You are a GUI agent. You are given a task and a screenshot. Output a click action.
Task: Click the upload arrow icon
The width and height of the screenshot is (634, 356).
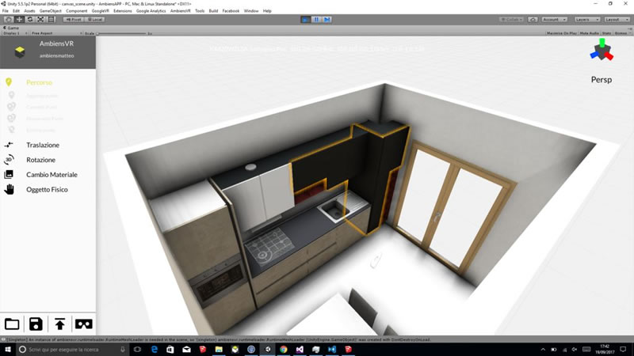(x=59, y=324)
